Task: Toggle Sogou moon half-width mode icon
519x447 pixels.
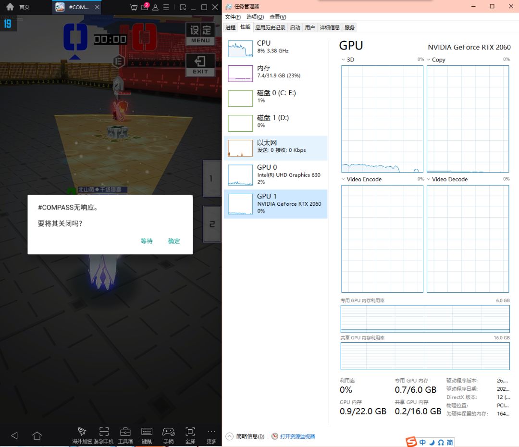Action: tap(432, 442)
